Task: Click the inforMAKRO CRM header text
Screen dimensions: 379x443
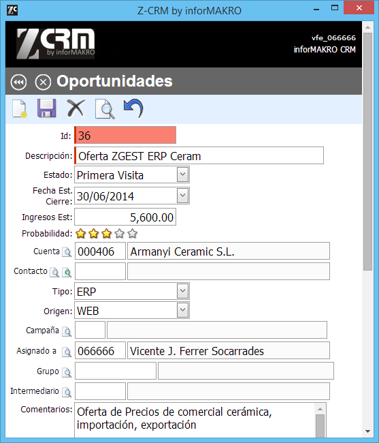Action: point(325,50)
